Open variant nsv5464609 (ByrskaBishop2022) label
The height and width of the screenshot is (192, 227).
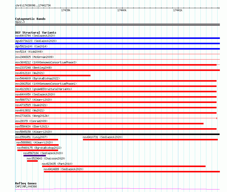click(37, 78)
